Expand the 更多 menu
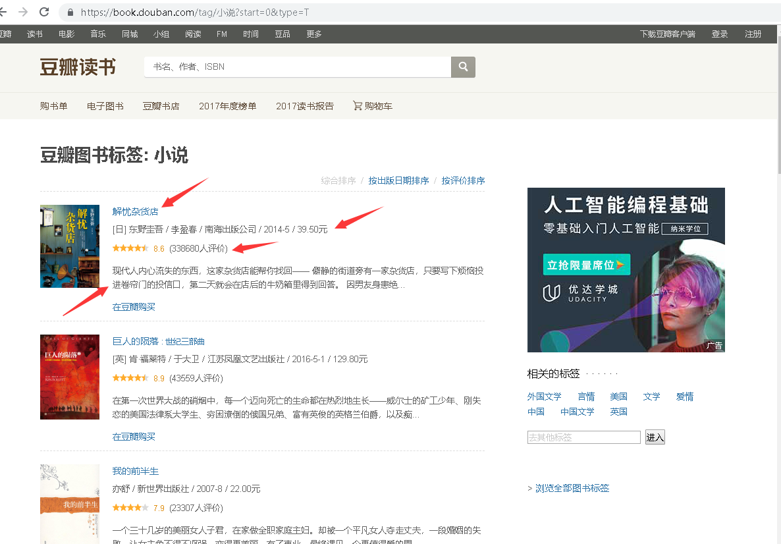This screenshot has width=781, height=544. [x=314, y=34]
